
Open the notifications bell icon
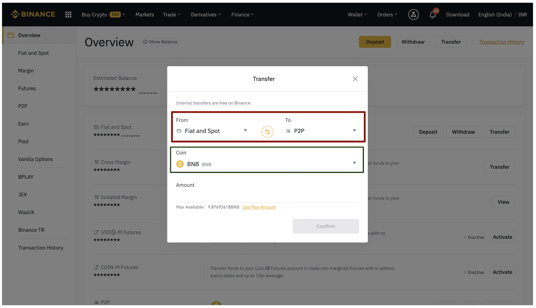(x=433, y=14)
